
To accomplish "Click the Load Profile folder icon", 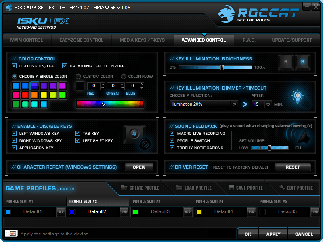I will pyautogui.click(x=179, y=188).
